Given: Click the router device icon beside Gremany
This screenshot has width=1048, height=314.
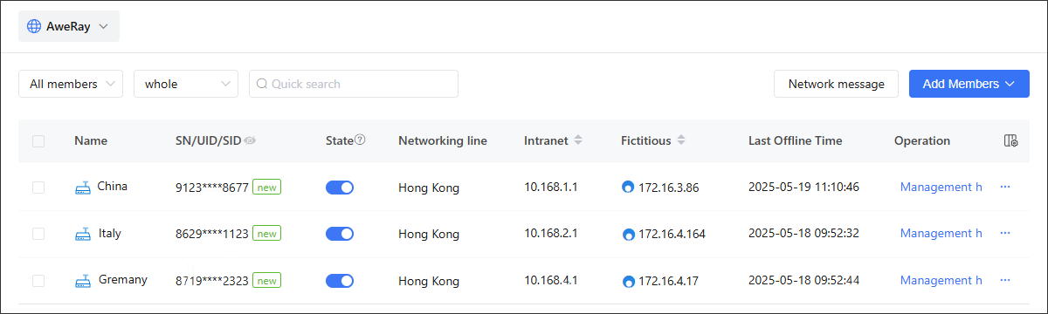Looking at the screenshot, I should (x=83, y=281).
